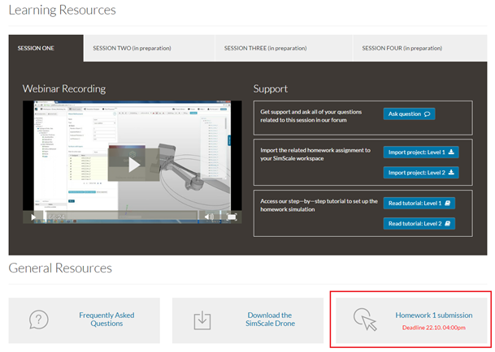Open the Homework 1 submission link
The image size is (495, 352).
[x=434, y=316]
